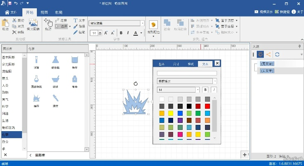
Task: Select the test tube shape in chemistry library
Action: 36,60
